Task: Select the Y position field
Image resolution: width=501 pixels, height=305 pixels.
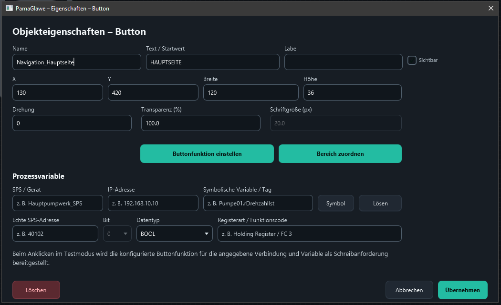Action: 153,92
